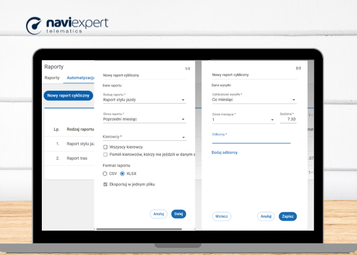Focus the Odbiorcy input field

pyautogui.click(x=251, y=140)
